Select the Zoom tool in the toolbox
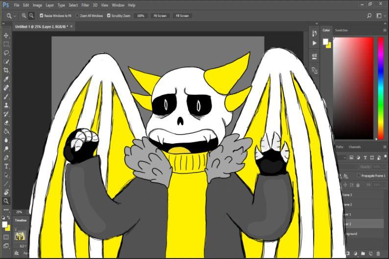The width and height of the screenshot is (389, 259). click(6, 201)
